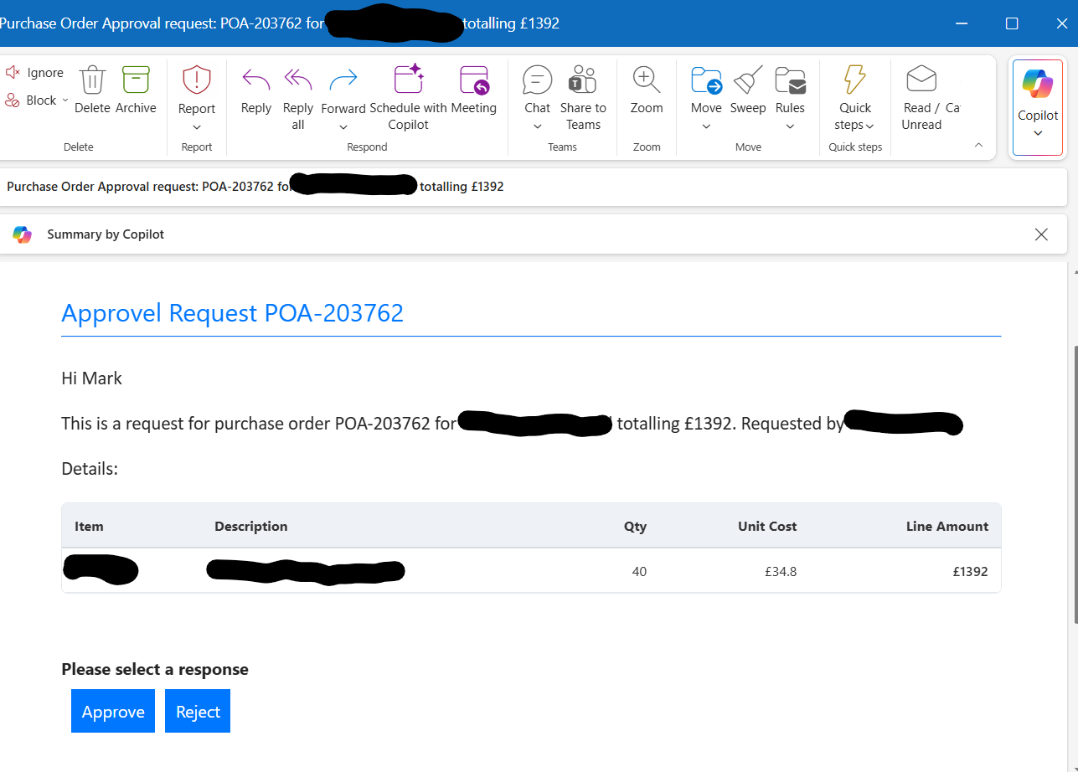Click the Move folder icon
The height and width of the screenshot is (772, 1078).
coord(706,80)
